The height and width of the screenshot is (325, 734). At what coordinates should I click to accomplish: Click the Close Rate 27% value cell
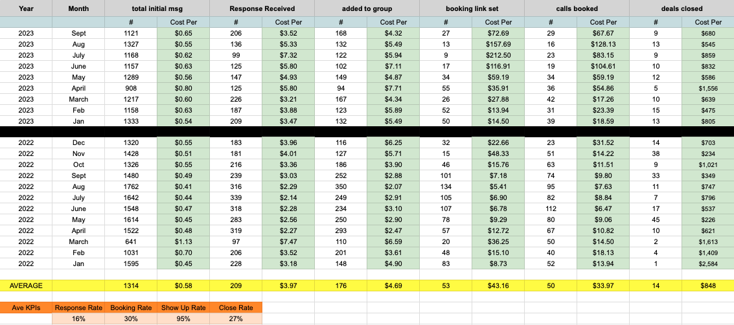pos(236,319)
